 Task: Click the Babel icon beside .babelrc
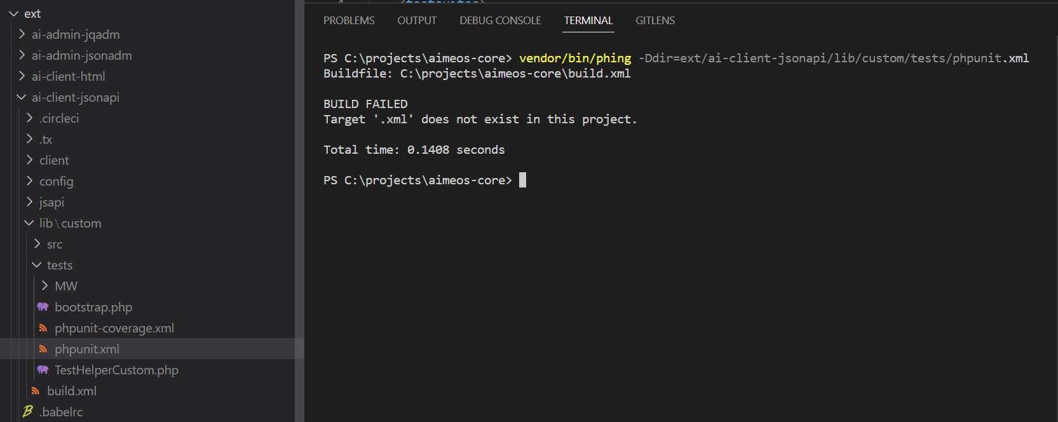[x=27, y=412]
